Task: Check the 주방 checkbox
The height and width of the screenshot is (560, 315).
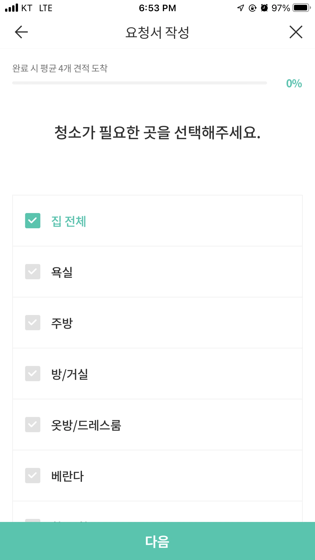Action: pyautogui.click(x=33, y=323)
